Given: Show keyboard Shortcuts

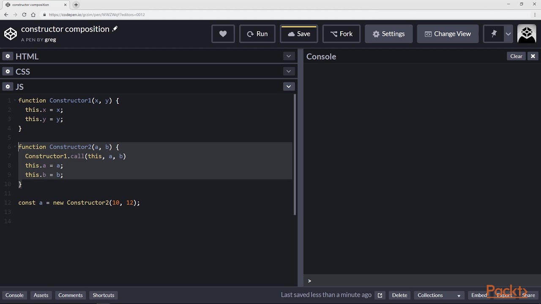Looking at the screenshot, I should tap(104, 295).
